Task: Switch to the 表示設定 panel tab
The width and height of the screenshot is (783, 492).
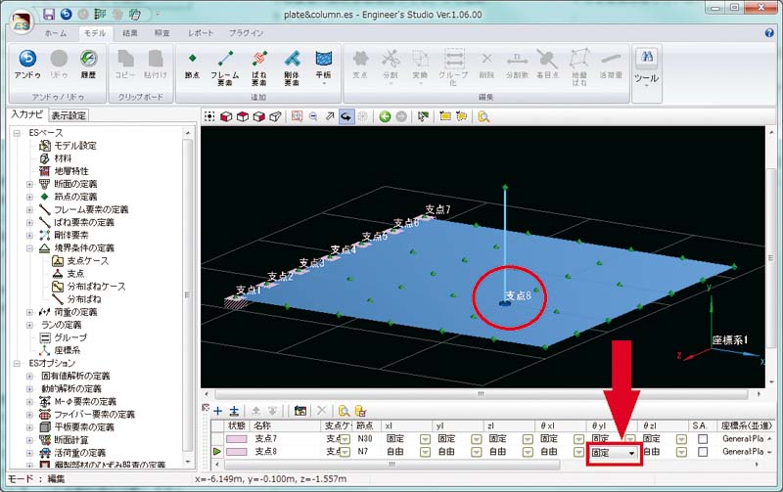Action: point(69,115)
